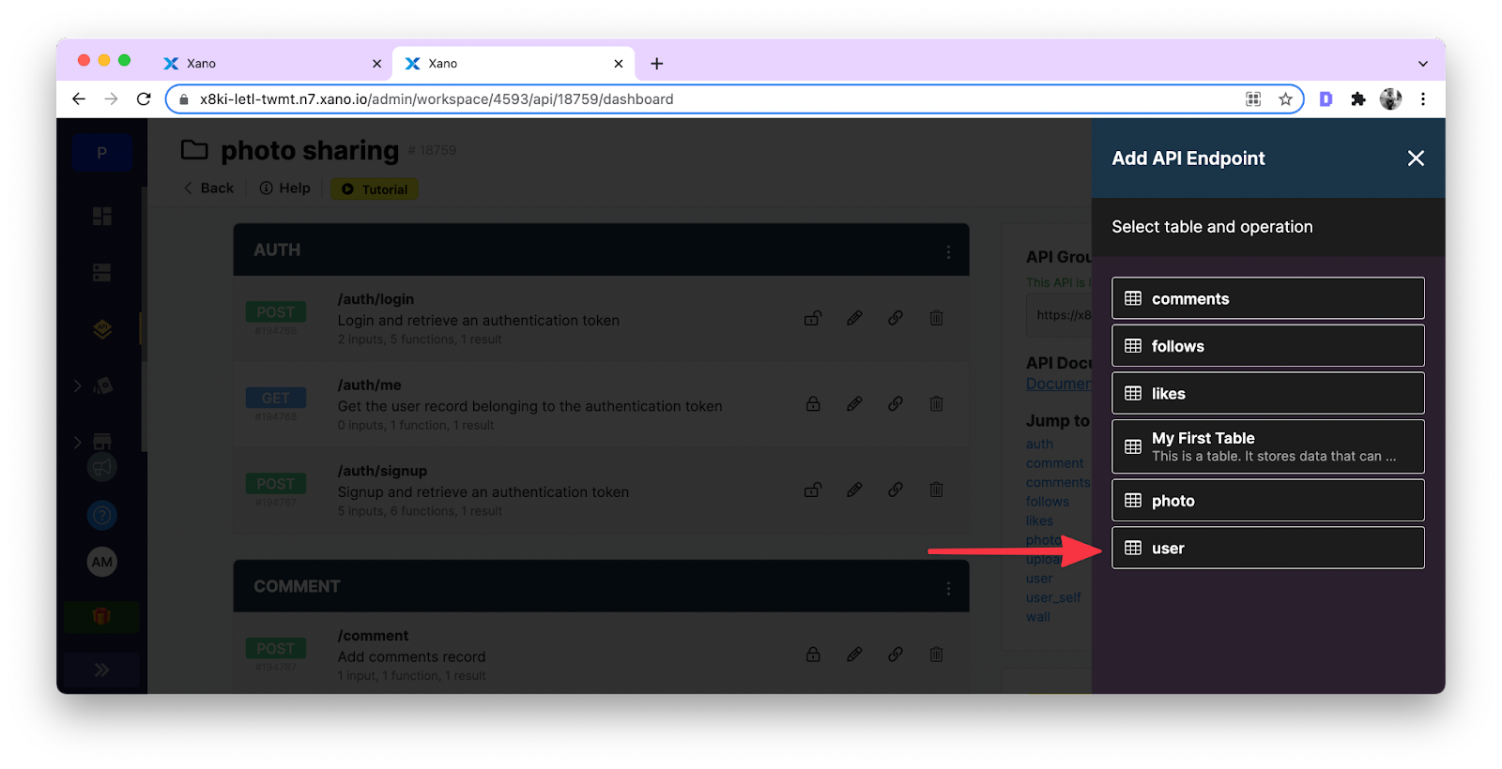Switch to the first Xano browser tab
Viewport: 1502px width, 769px height.
[x=272, y=64]
